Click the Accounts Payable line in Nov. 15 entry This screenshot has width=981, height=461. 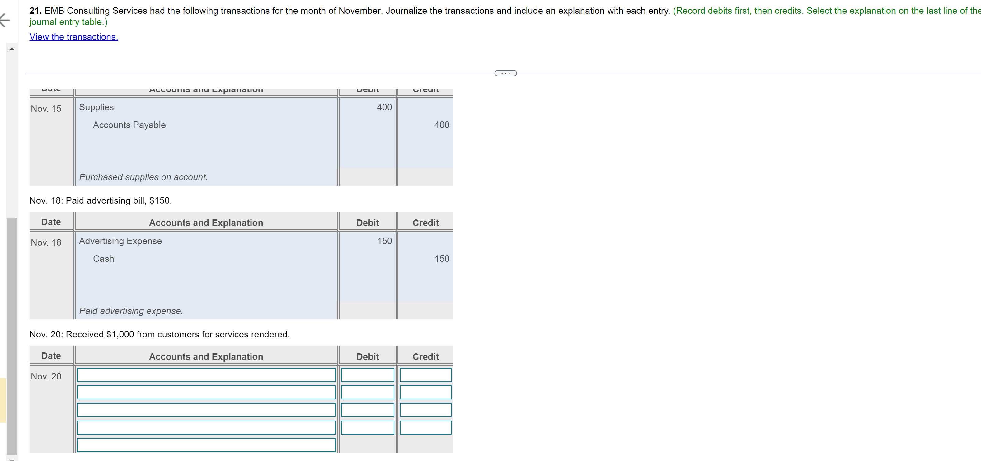pos(129,125)
